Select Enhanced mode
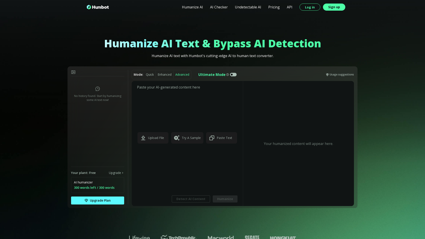 165,75
